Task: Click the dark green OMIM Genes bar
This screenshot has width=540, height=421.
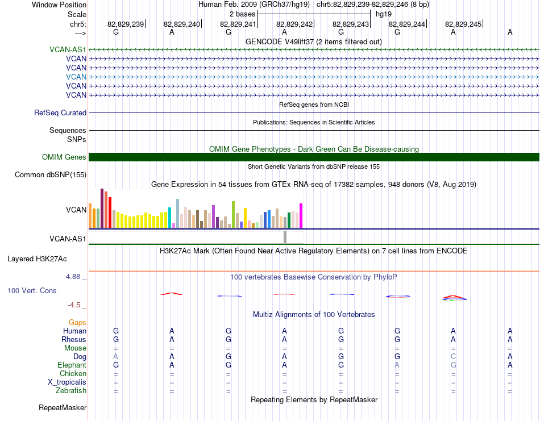Action: [x=314, y=157]
